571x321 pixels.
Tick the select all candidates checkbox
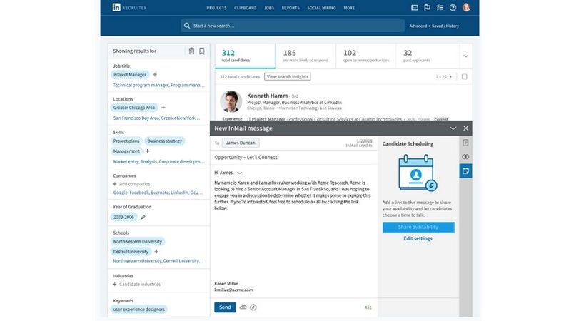465,77
